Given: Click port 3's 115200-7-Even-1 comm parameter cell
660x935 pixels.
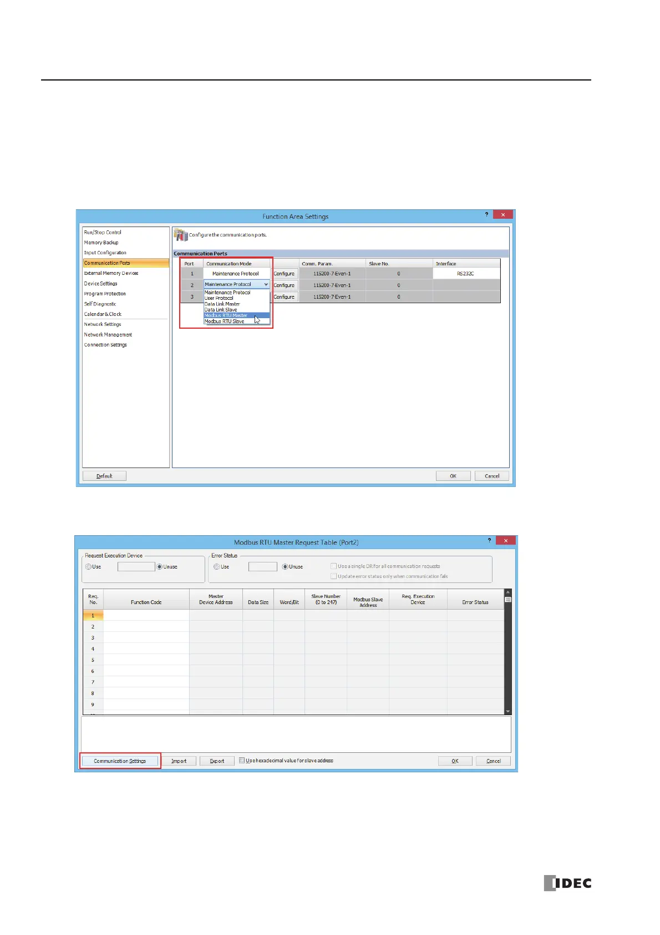Looking at the screenshot, I should (x=332, y=297).
